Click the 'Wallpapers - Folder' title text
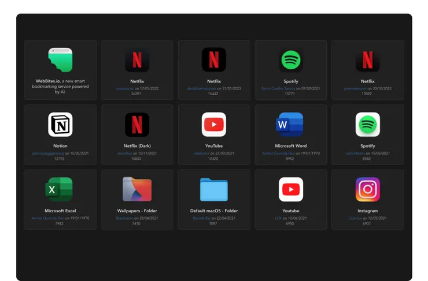This screenshot has width=428, height=281. [137, 211]
